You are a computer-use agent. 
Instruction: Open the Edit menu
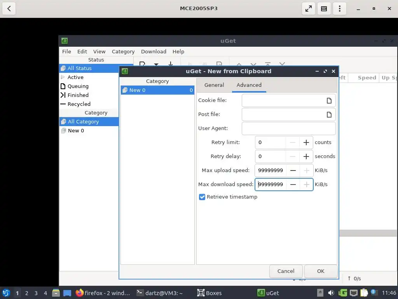click(82, 51)
